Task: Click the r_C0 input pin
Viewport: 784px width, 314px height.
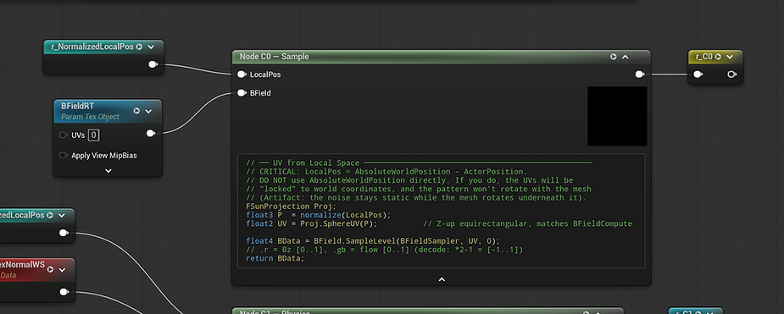Action: click(x=698, y=74)
